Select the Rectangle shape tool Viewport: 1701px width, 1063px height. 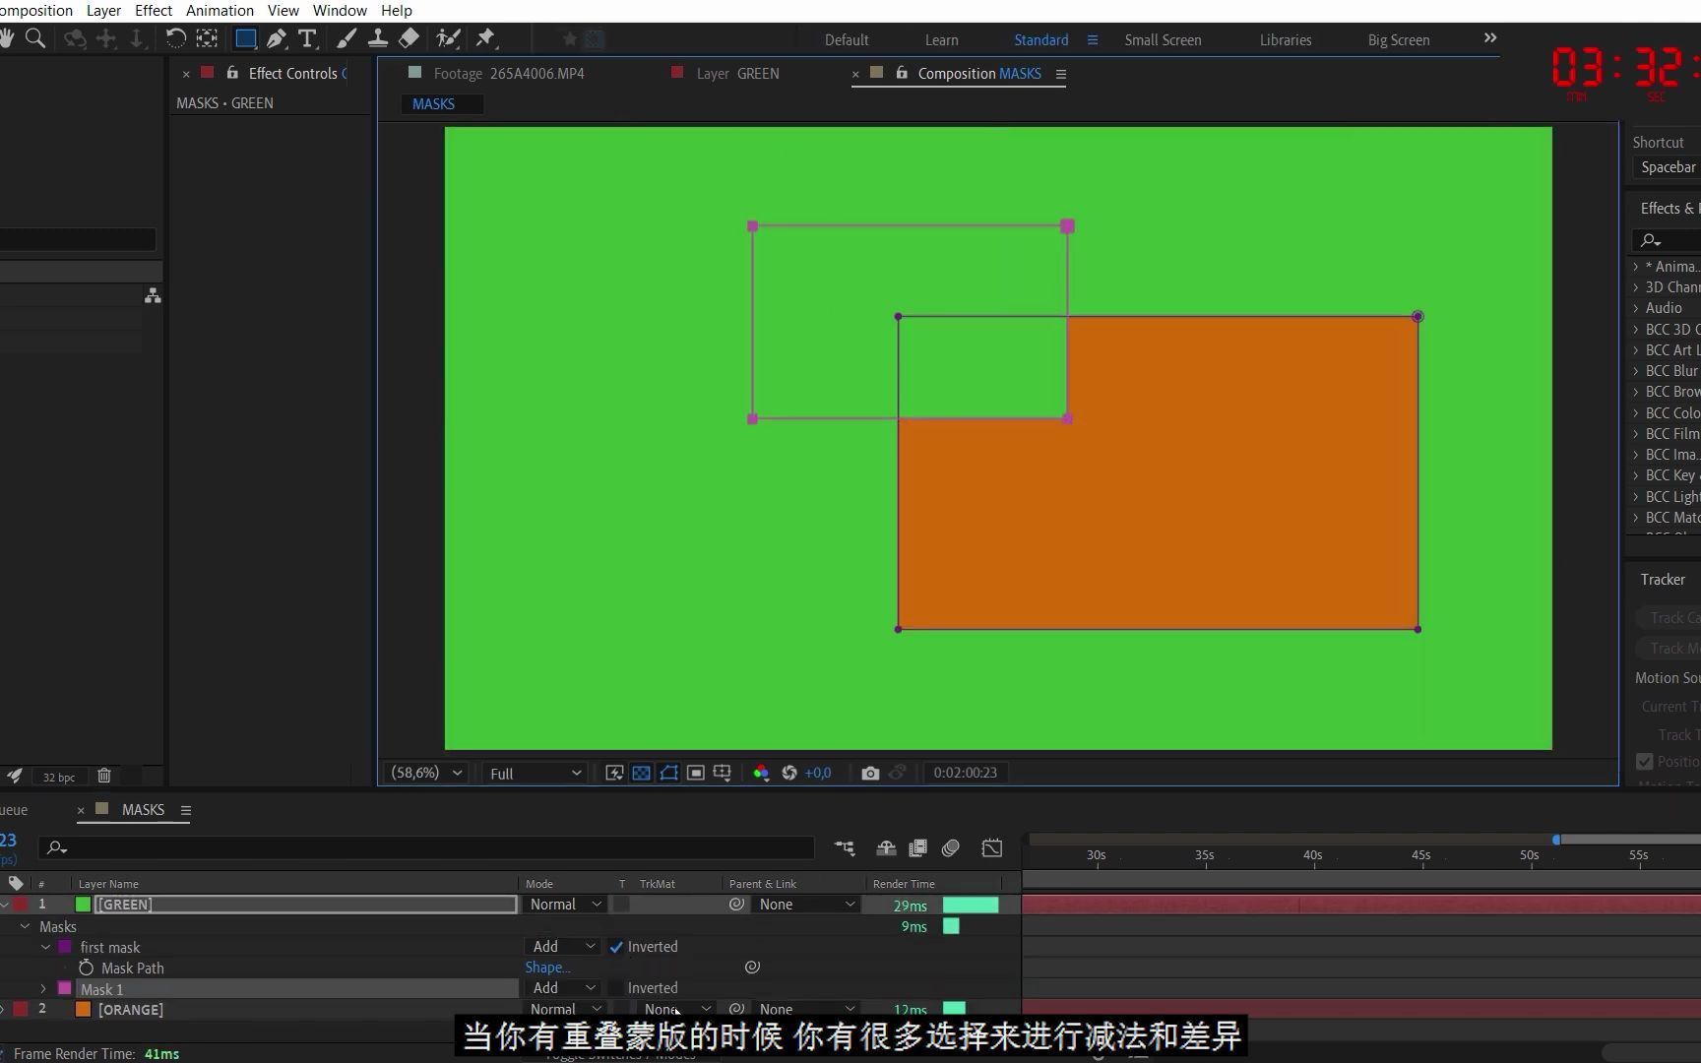tap(245, 38)
